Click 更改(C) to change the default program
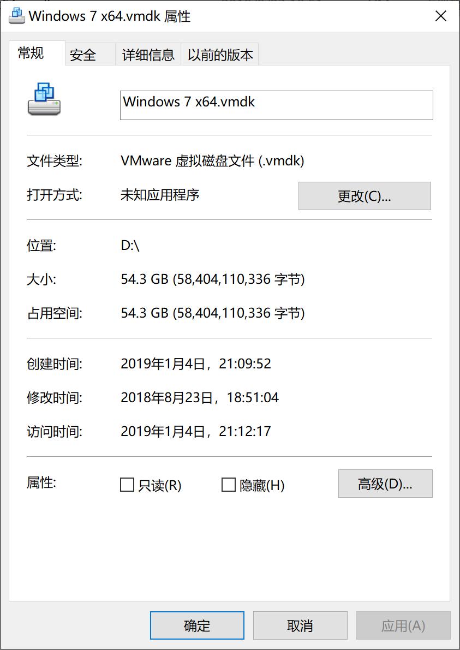The height and width of the screenshot is (650, 460). tap(365, 196)
